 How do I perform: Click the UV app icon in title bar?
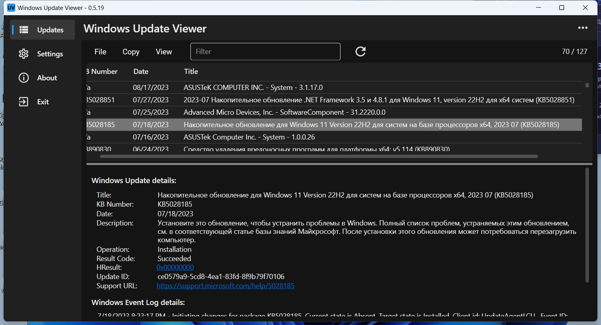click(x=11, y=8)
